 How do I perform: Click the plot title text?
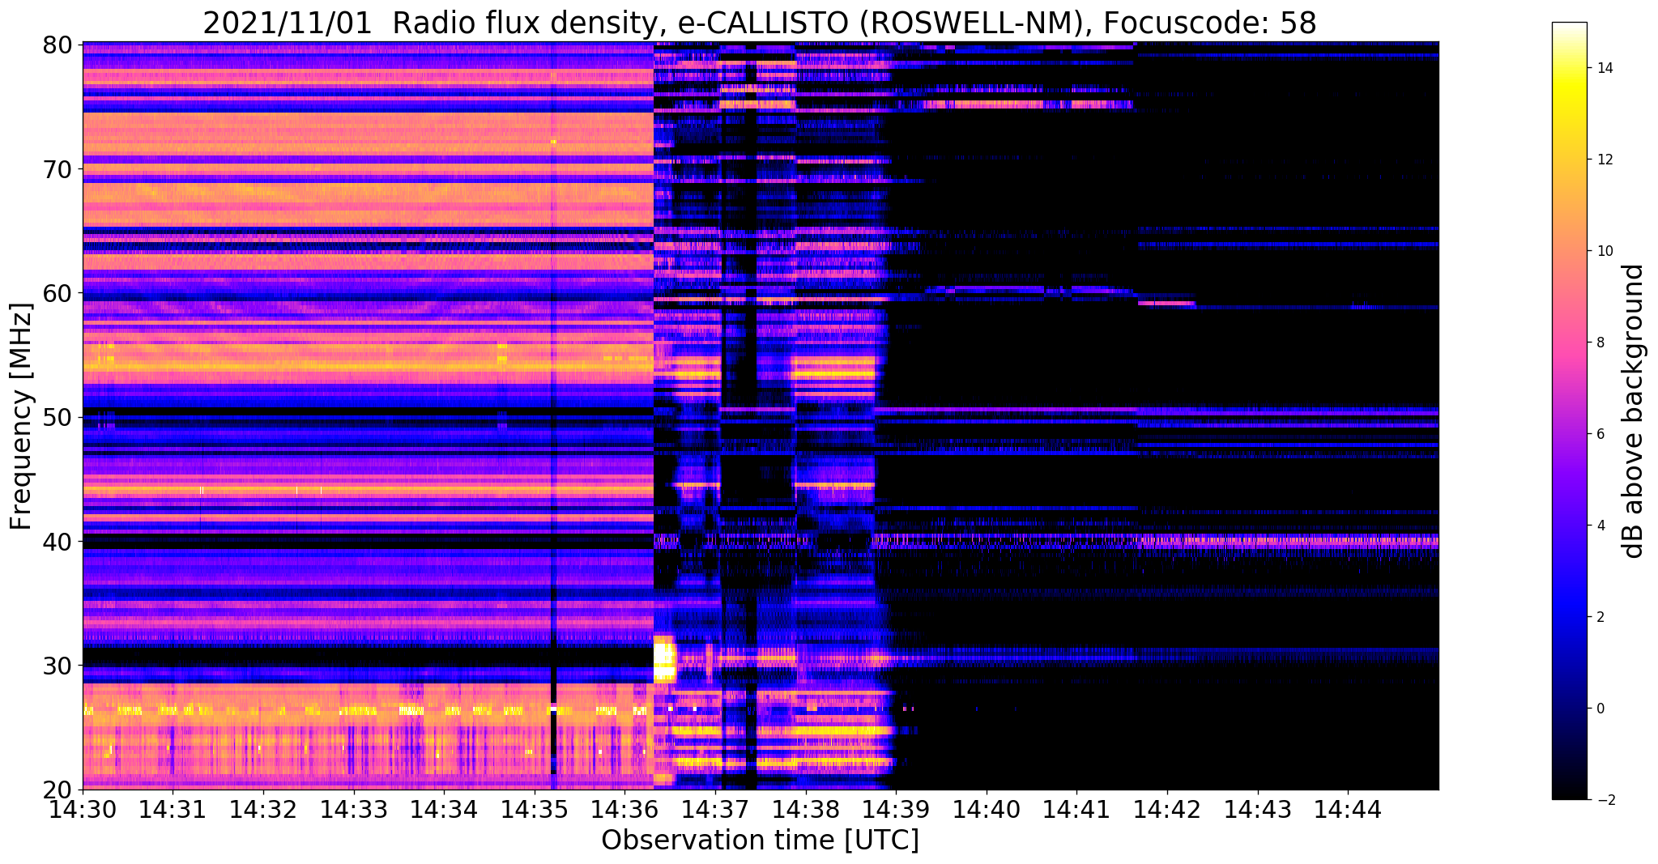(759, 23)
